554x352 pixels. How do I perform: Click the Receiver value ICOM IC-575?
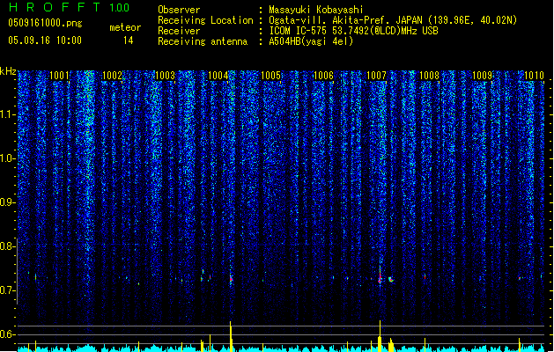tap(299, 31)
